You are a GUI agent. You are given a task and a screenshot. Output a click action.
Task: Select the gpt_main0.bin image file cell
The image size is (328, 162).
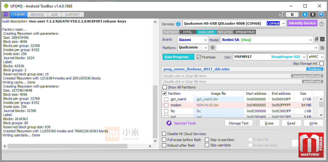tap(218, 99)
